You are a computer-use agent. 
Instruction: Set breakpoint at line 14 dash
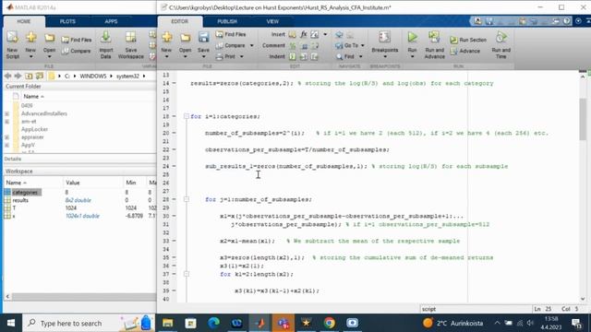click(175, 83)
